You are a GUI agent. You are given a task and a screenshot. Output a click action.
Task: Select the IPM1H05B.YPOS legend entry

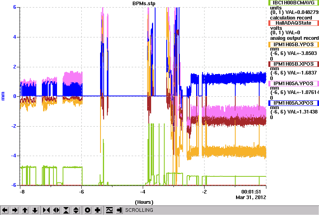point(293,45)
